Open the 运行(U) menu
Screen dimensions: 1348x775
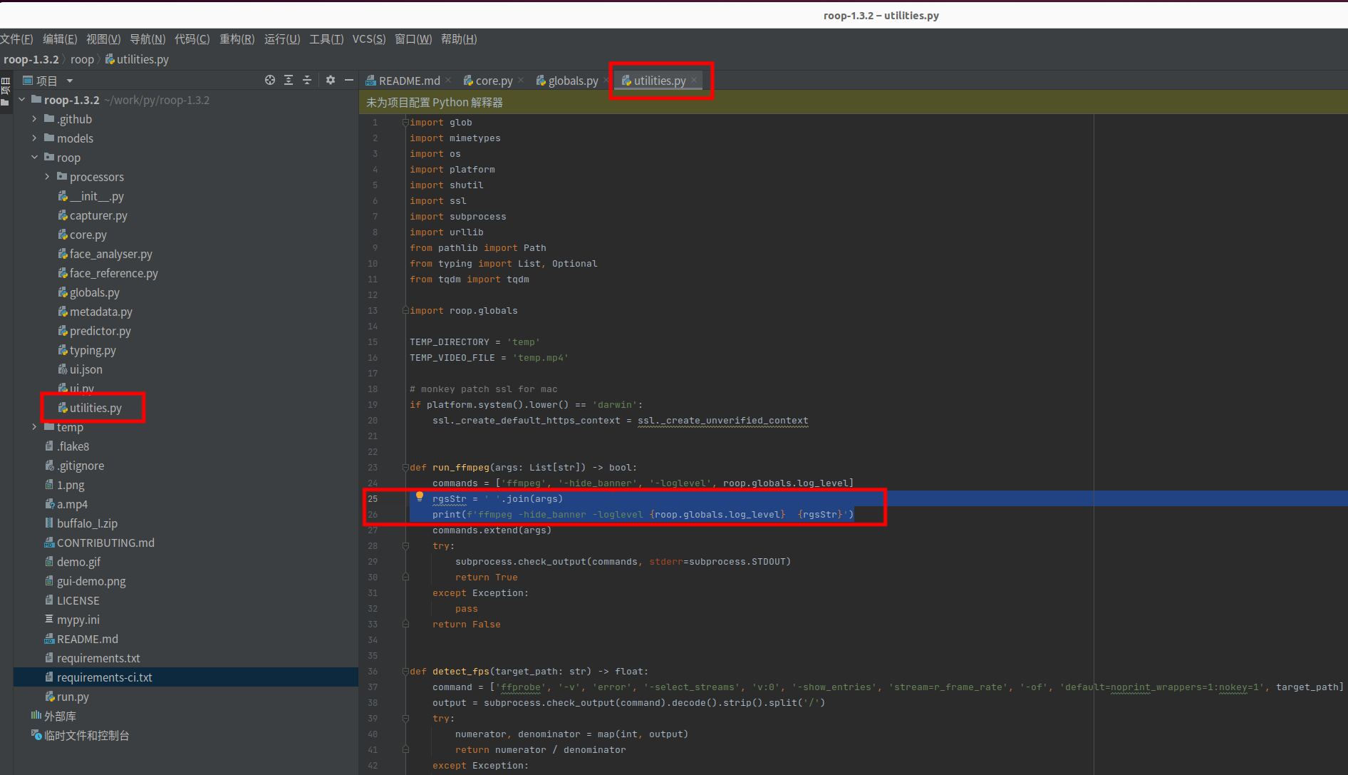(282, 39)
